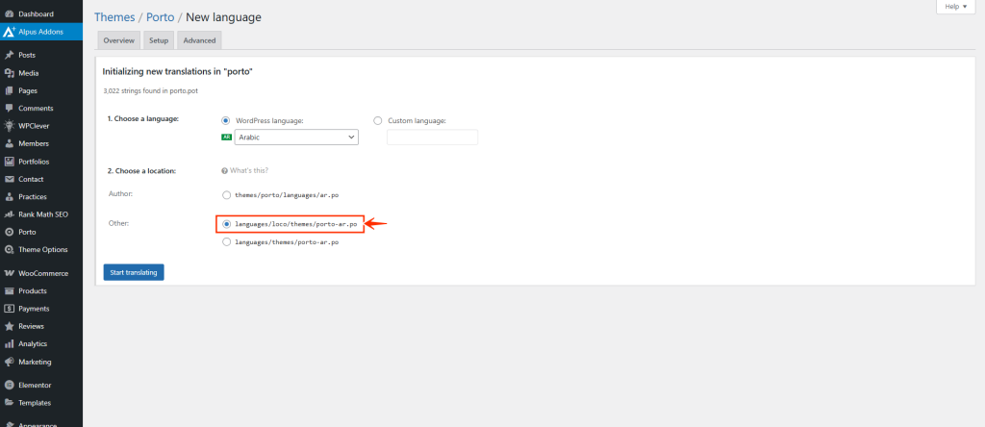Open Alpus Addons logo icon
The image size is (985, 427).
[9, 31]
